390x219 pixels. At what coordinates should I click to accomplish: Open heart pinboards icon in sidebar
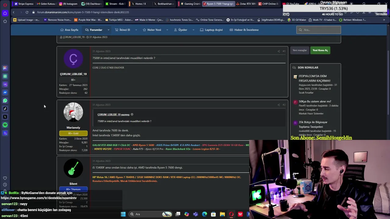click(5, 178)
